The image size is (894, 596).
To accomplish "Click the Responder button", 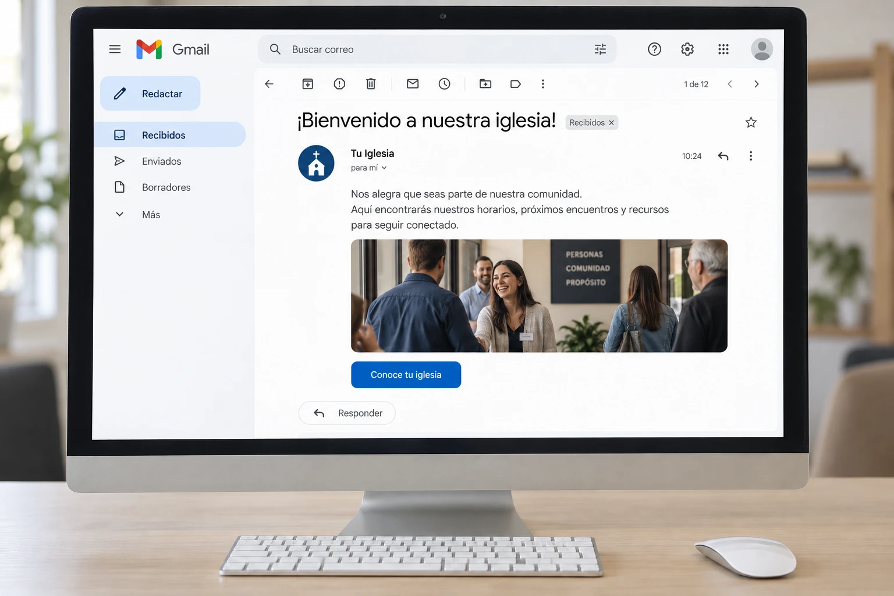I will 347,413.
